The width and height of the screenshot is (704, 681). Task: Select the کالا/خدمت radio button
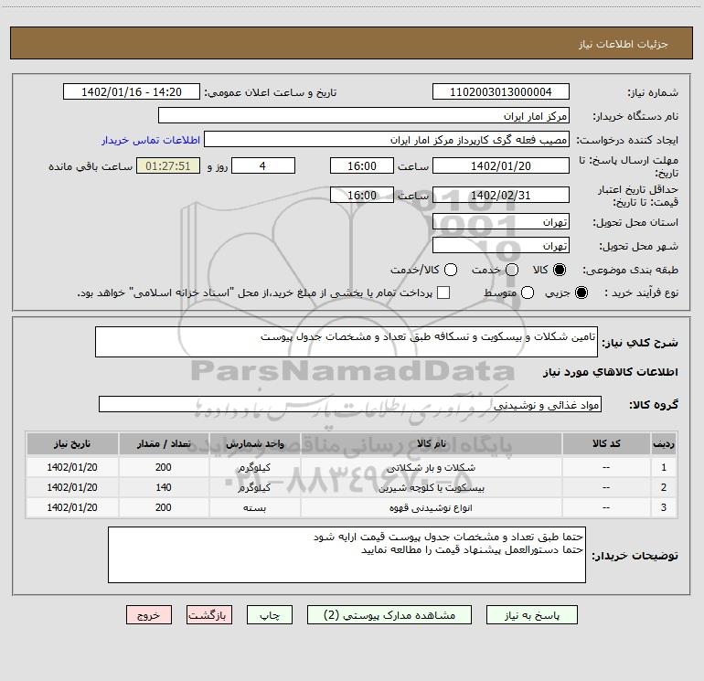coord(451,270)
